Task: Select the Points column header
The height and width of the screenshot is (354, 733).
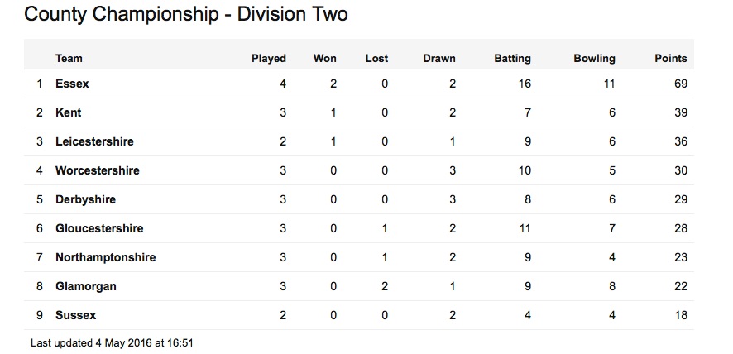Action: click(671, 59)
